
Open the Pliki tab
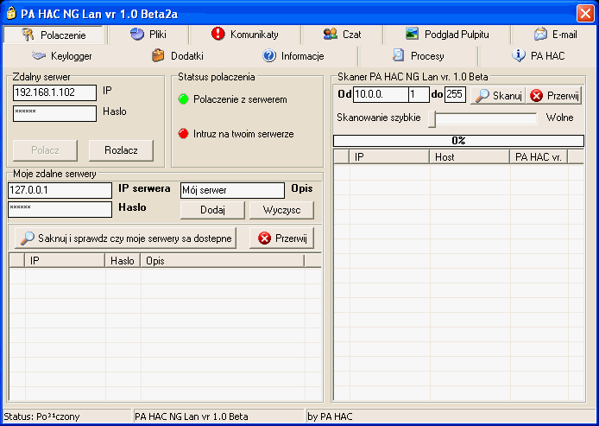coord(148,35)
